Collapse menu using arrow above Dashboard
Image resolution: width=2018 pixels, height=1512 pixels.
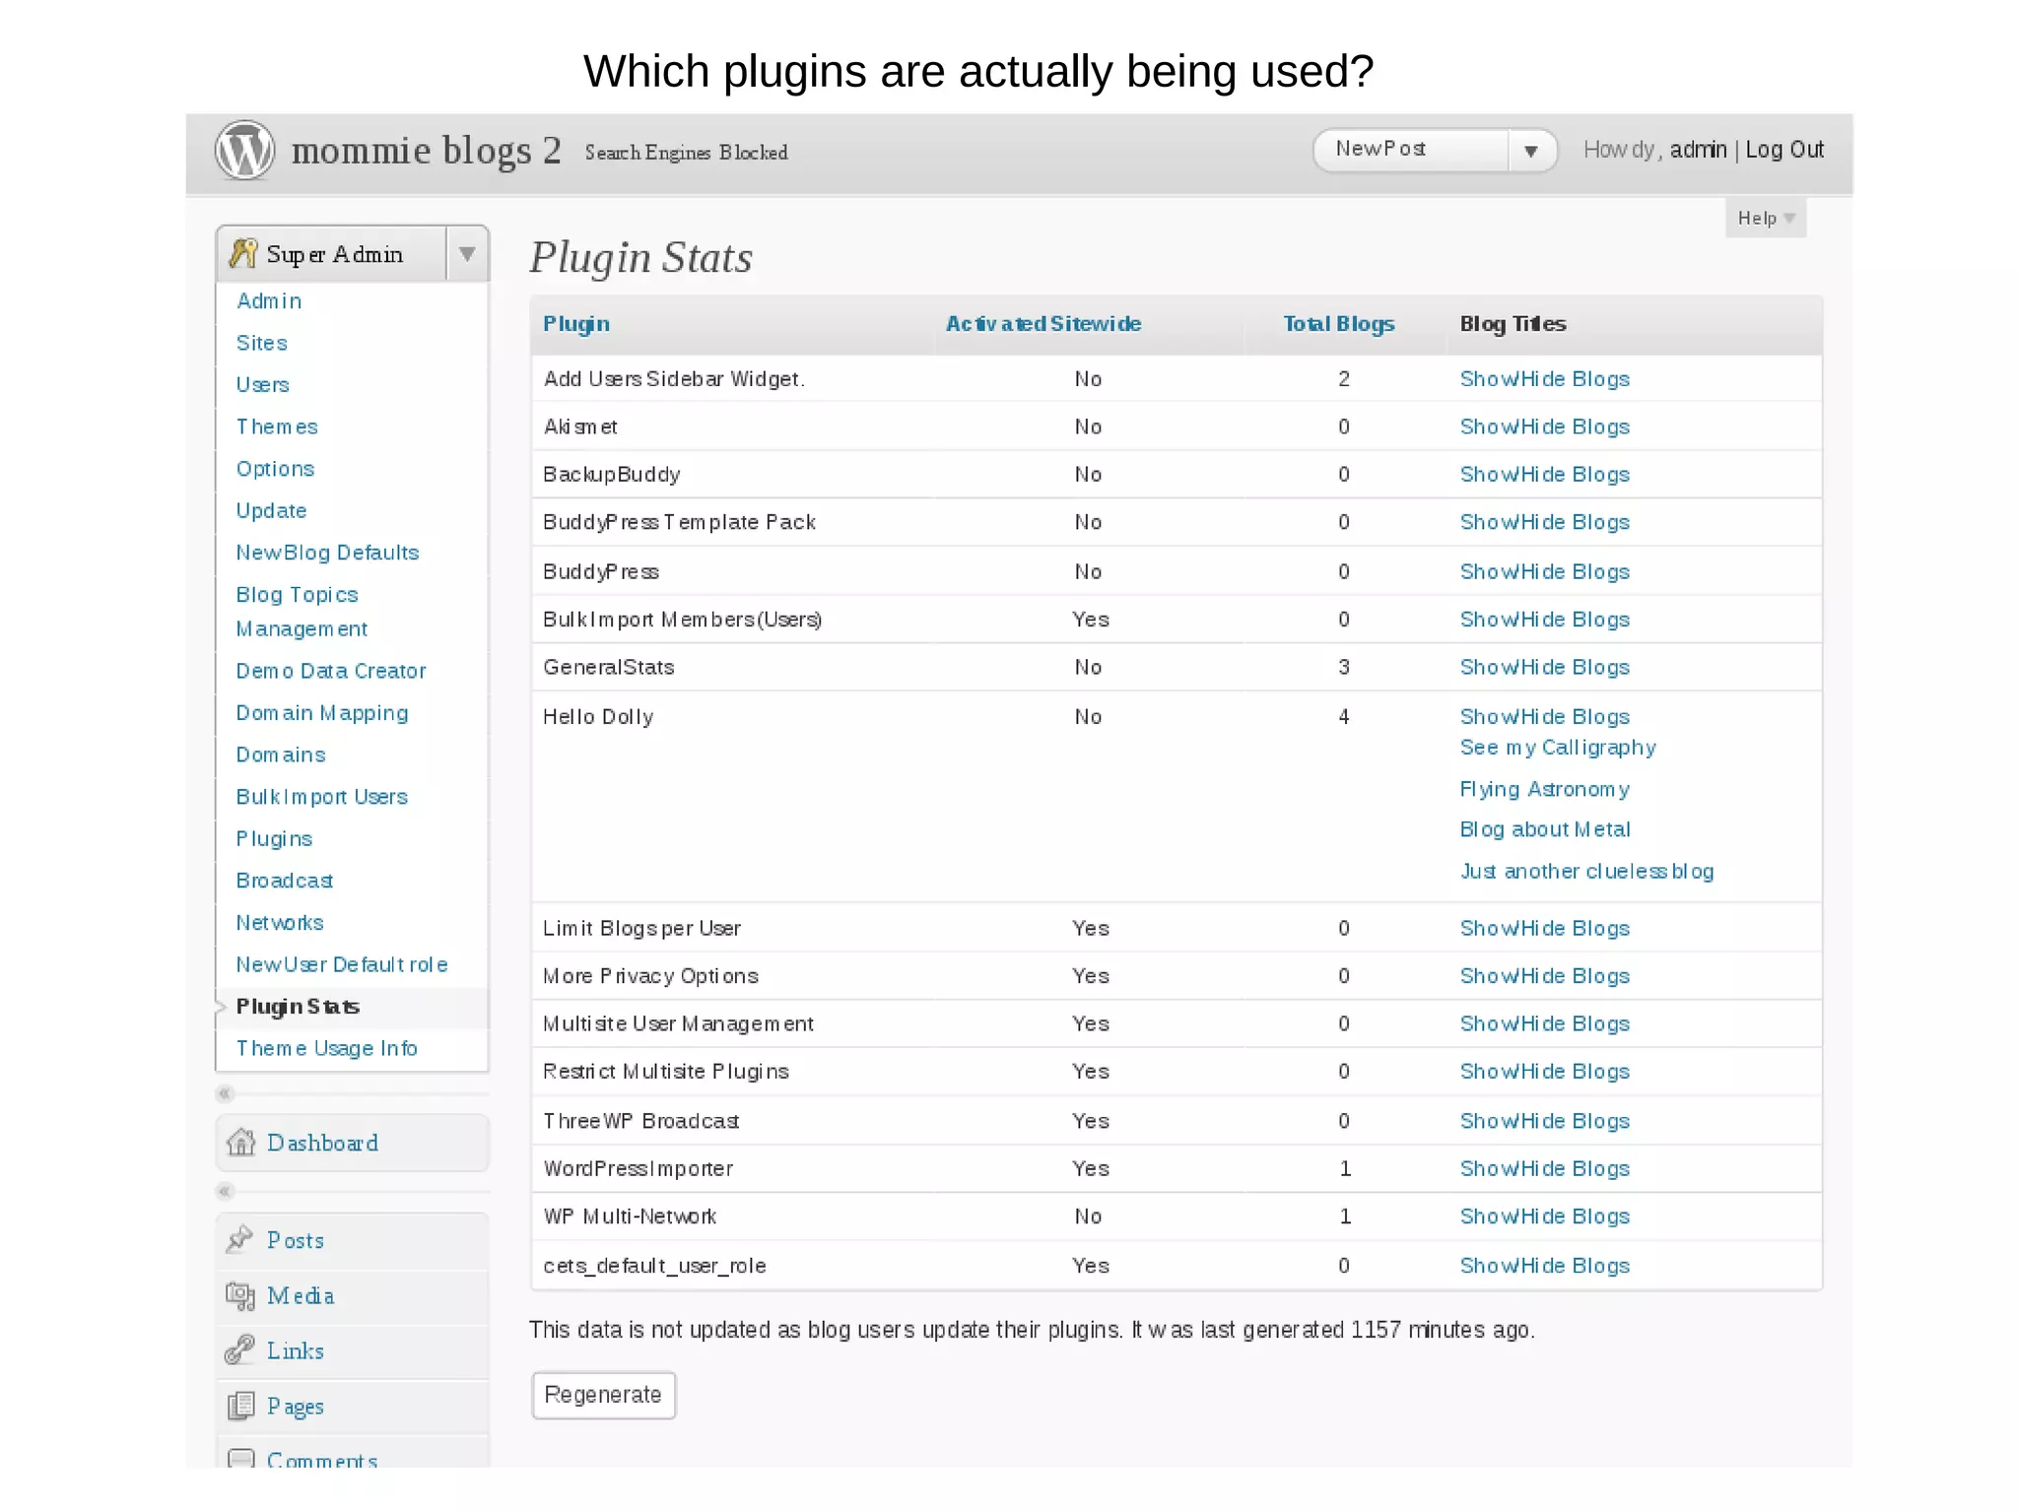coord(225,1093)
